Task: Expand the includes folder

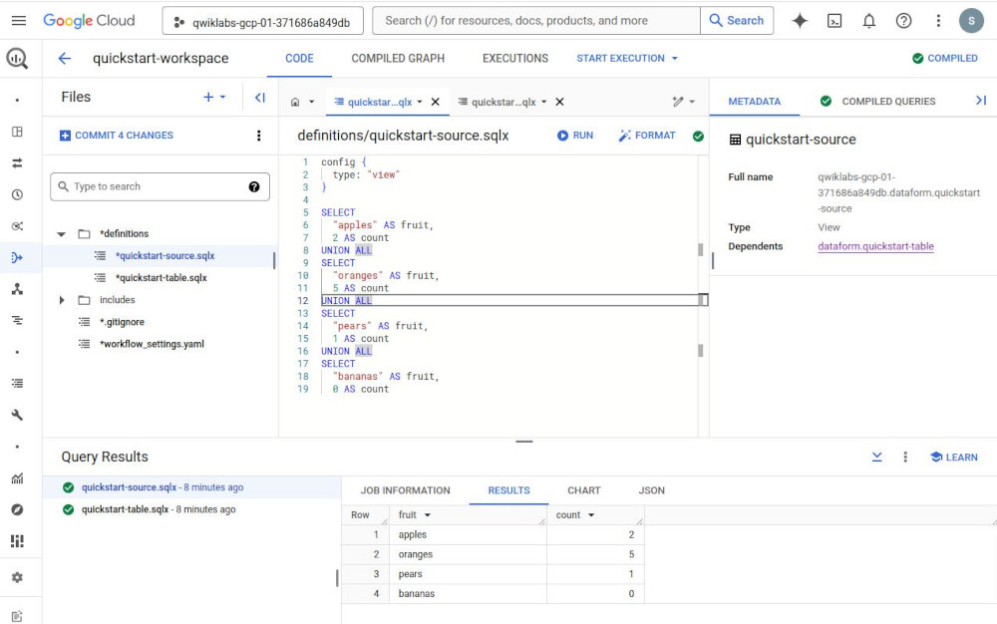Action: (x=62, y=300)
